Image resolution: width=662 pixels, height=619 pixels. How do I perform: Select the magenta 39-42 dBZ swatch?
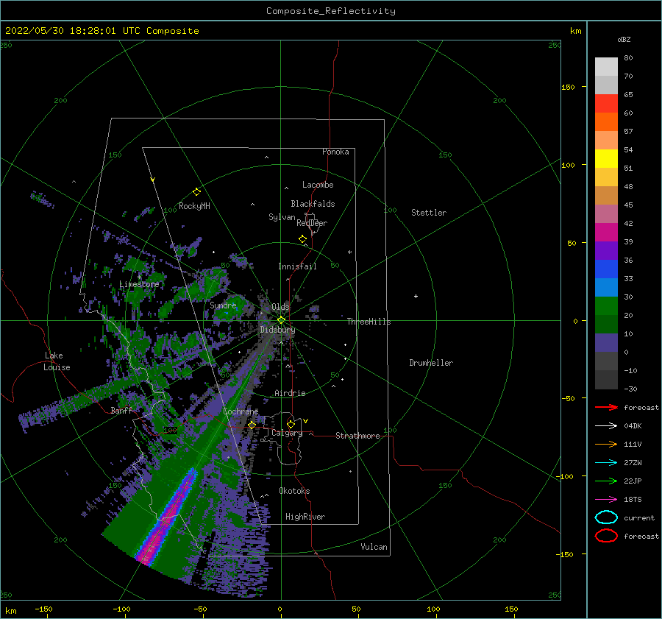pos(606,232)
